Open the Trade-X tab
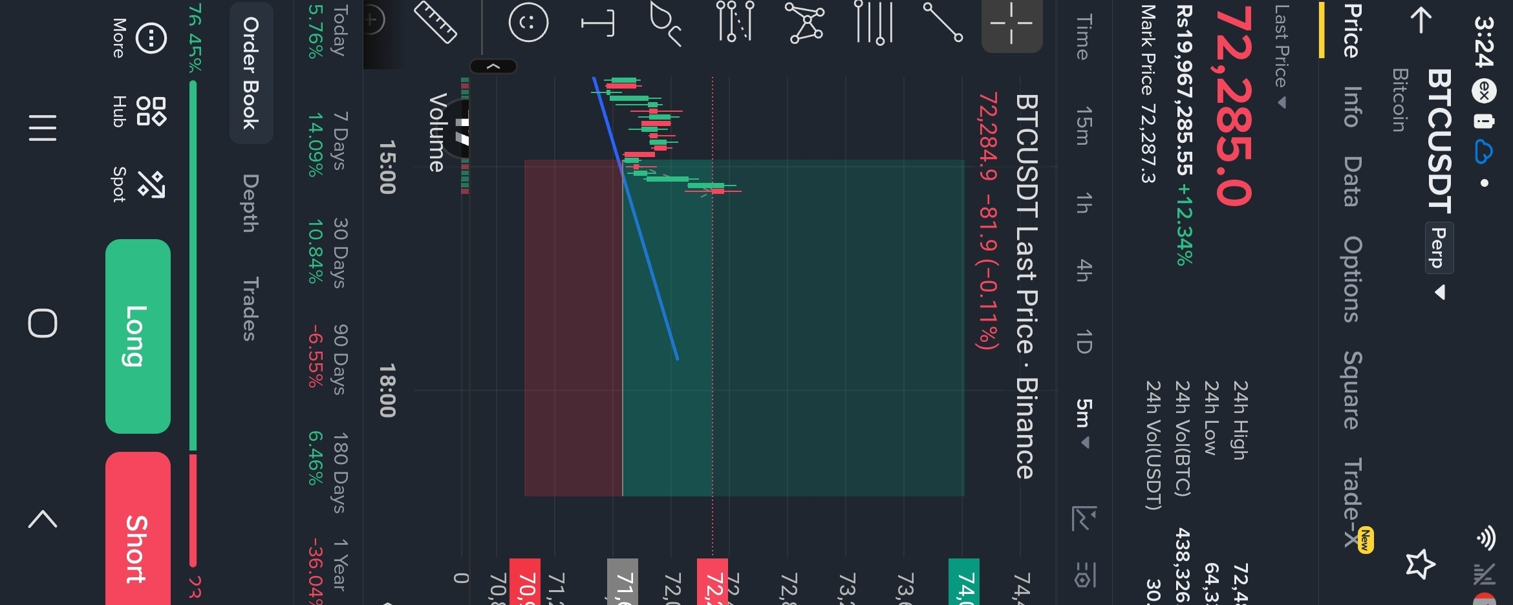Image resolution: width=1513 pixels, height=605 pixels. 1354,503
